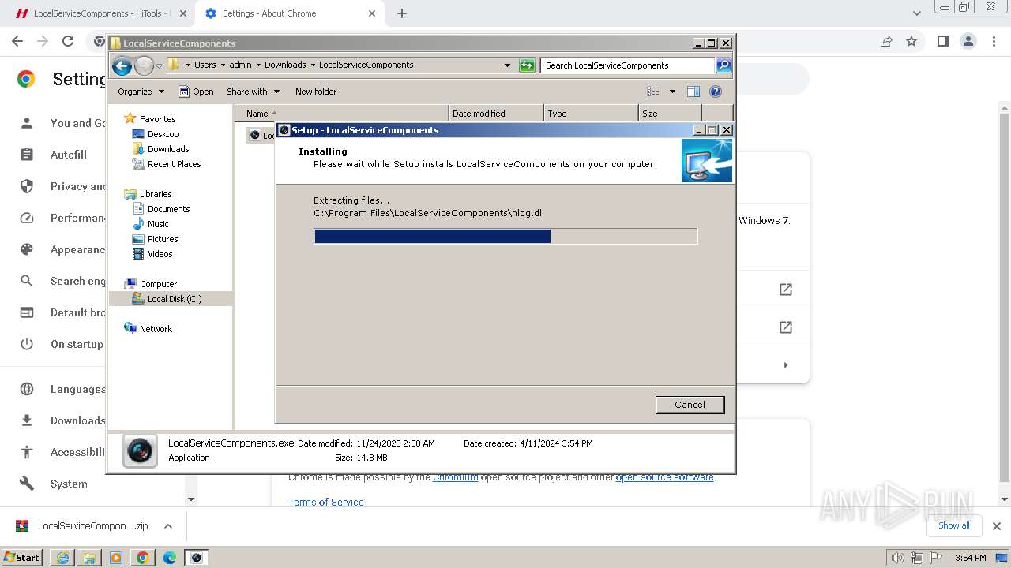Change the Explorer view icon
The height and width of the screenshot is (568, 1011).
(653, 92)
